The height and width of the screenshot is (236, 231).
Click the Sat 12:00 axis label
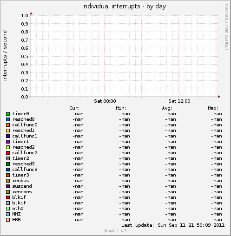point(179,101)
